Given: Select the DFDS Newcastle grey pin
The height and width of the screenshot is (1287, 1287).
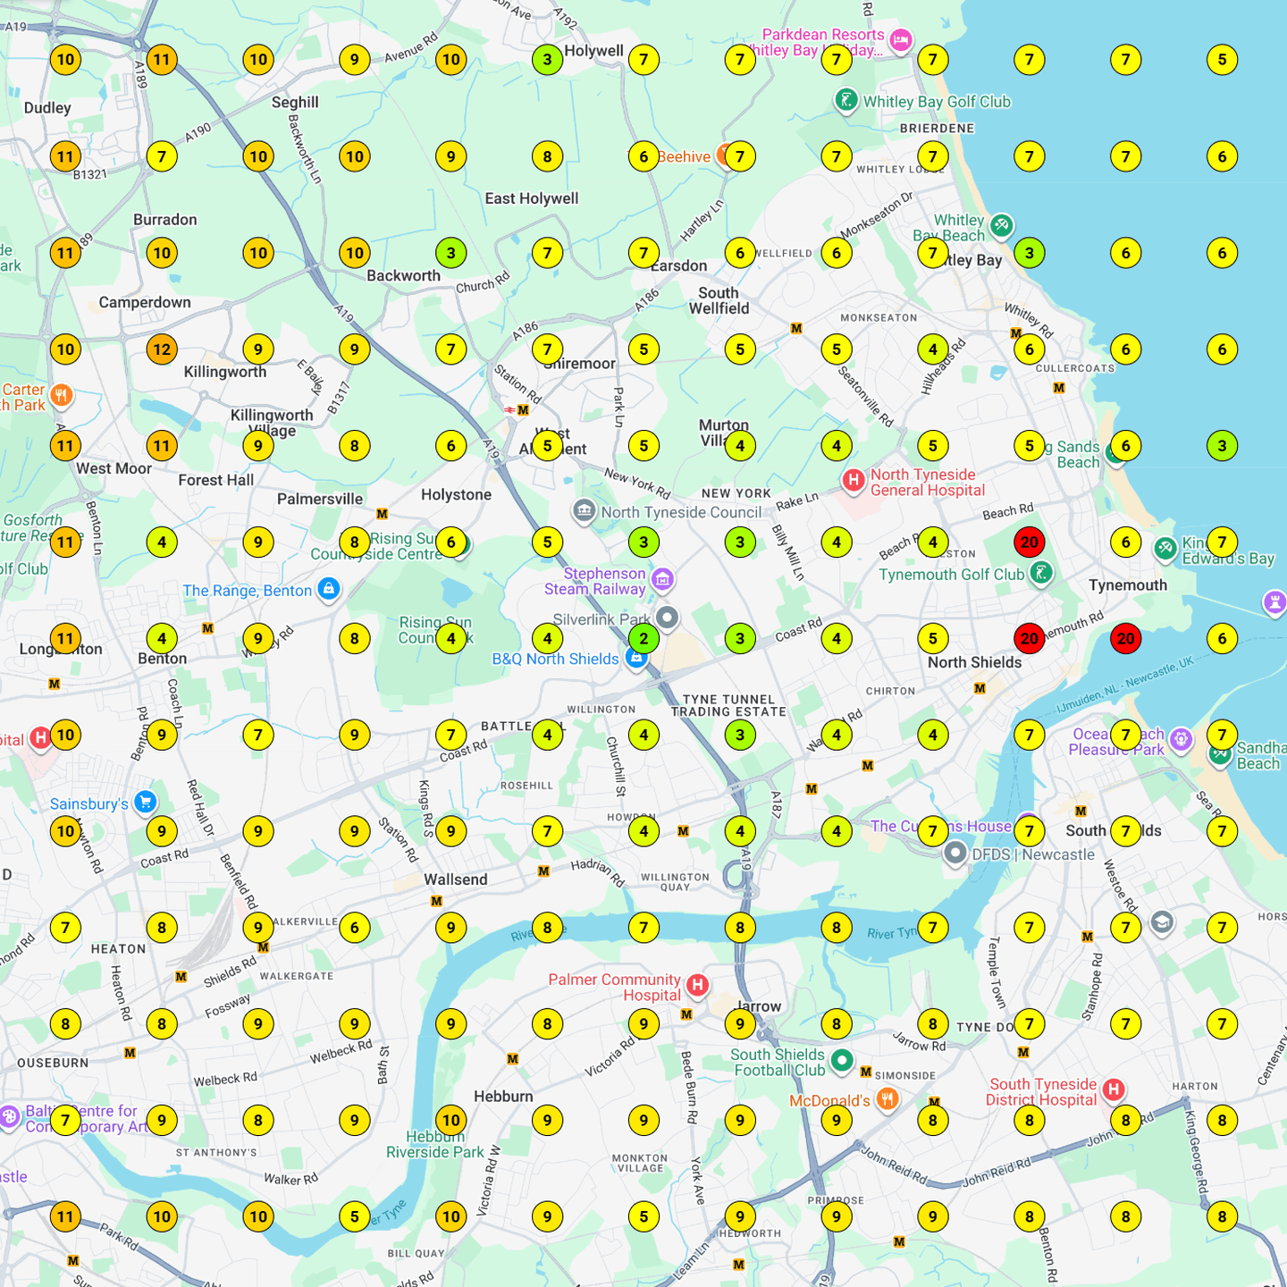Looking at the screenshot, I should coord(955,853).
